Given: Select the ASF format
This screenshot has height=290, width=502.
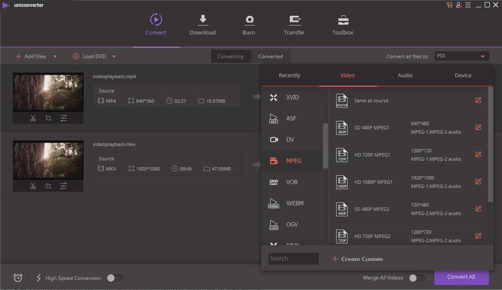Looking at the screenshot, I should click(x=292, y=118).
